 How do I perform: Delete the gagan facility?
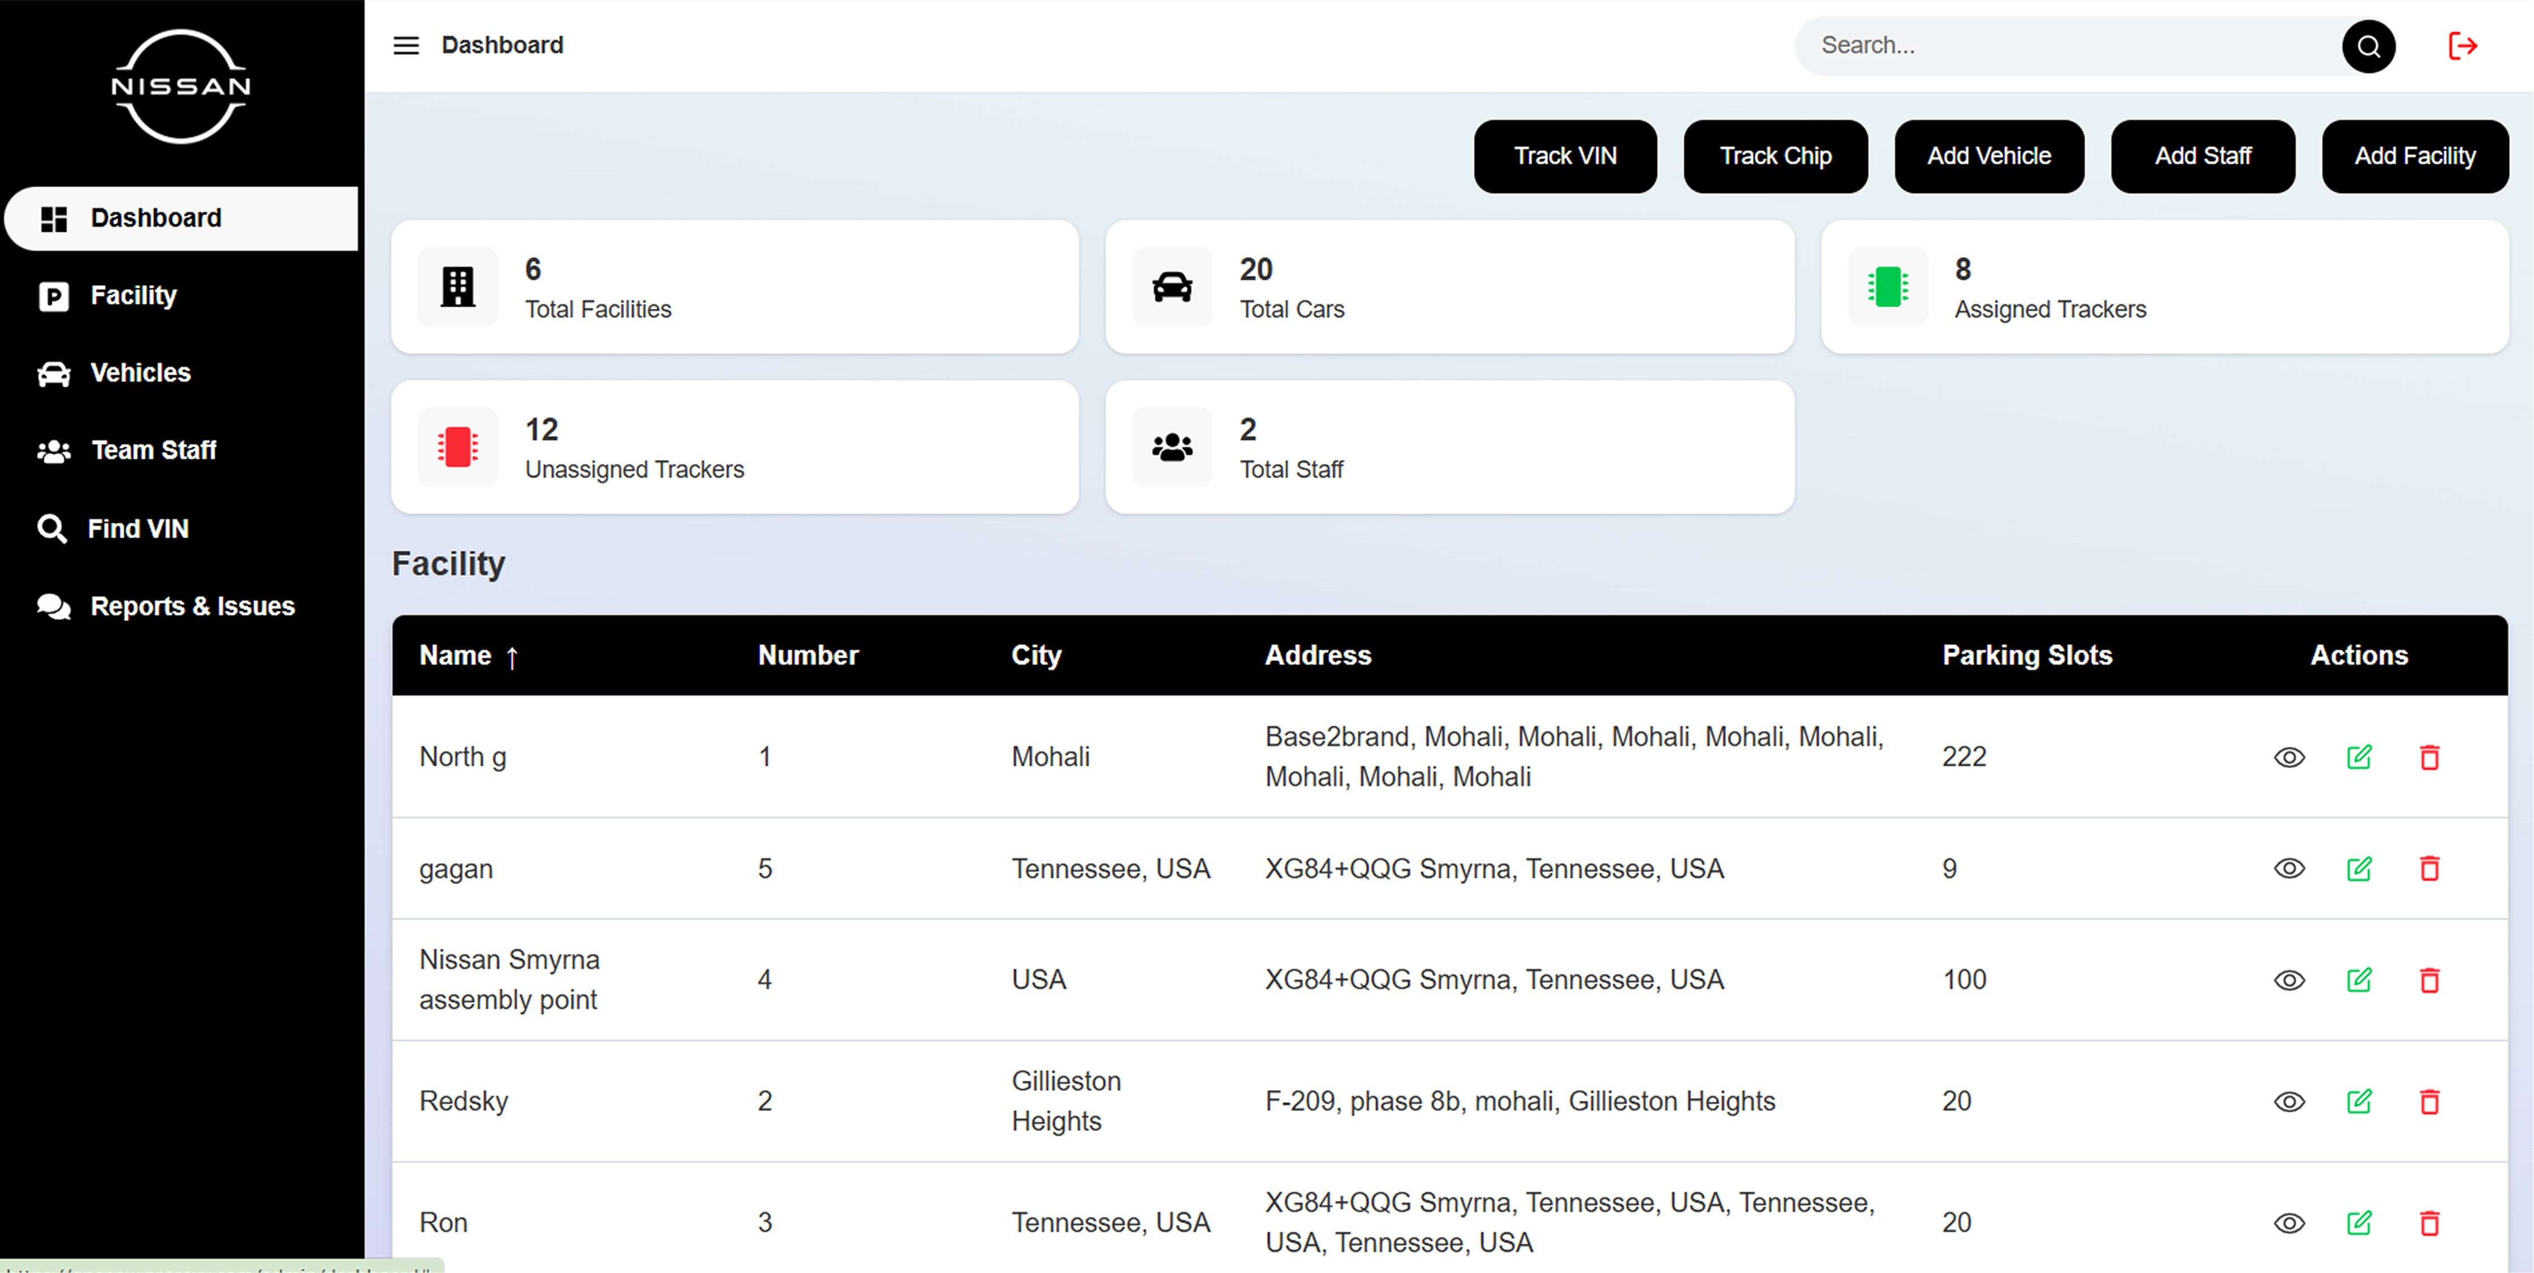click(2429, 869)
